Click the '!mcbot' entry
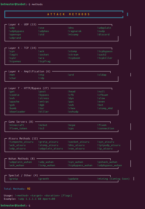 [x=43, y=125]
